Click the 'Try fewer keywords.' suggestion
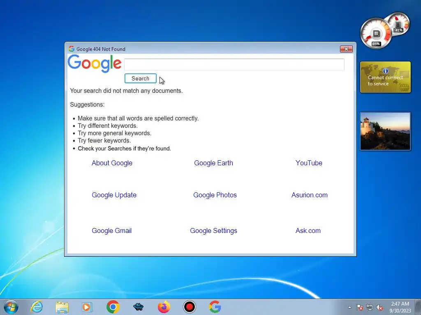Viewport: 421px width, 315px height. point(104,141)
